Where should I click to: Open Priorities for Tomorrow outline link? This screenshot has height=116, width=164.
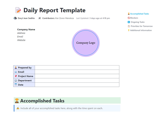141,26
